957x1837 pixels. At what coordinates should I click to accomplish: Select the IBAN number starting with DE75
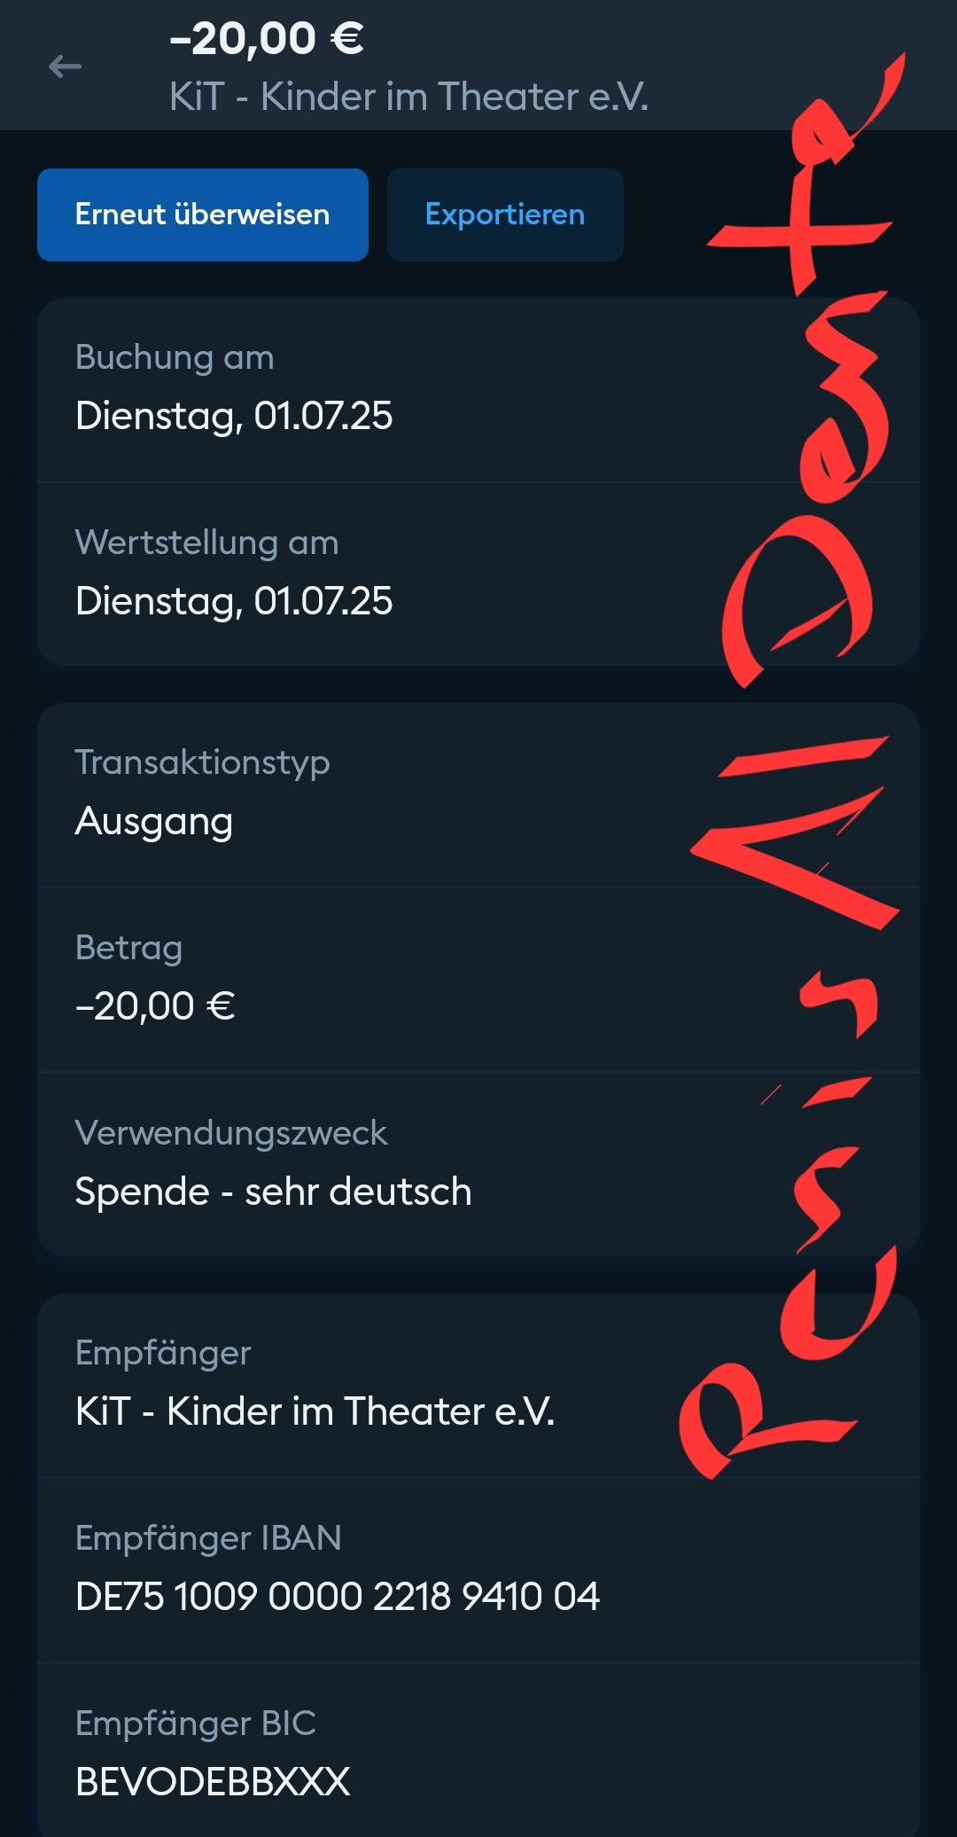point(338,1597)
